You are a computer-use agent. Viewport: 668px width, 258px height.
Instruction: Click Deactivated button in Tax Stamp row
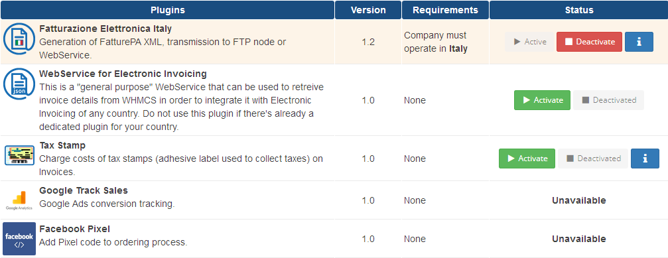coord(592,159)
